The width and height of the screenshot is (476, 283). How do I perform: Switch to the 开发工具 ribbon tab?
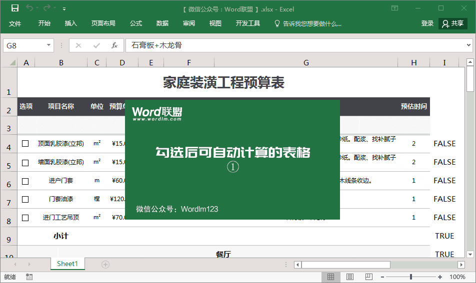(x=247, y=23)
